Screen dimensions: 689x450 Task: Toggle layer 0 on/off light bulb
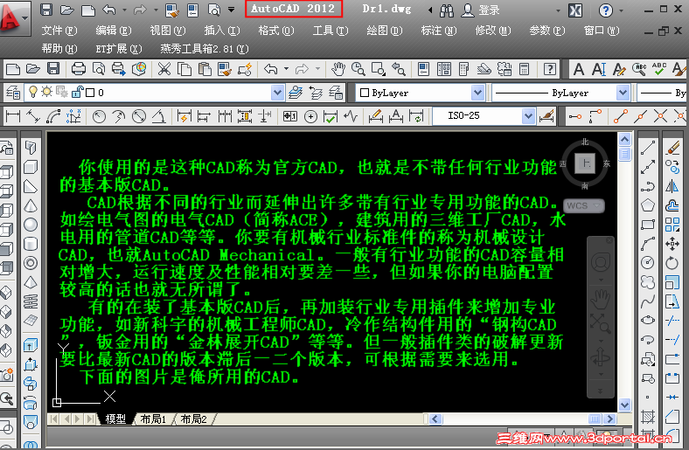(33, 93)
